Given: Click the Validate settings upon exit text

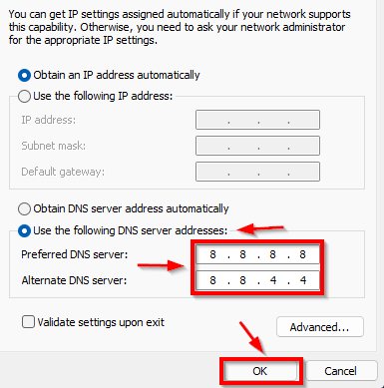Looking at the screenshot, I should pos(101,322).
